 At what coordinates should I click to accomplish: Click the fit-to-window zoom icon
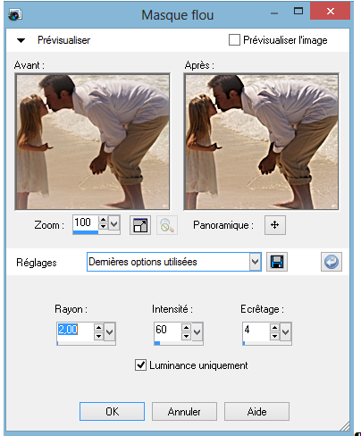[140, 225]
